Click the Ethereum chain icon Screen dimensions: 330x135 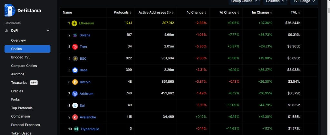74,23
